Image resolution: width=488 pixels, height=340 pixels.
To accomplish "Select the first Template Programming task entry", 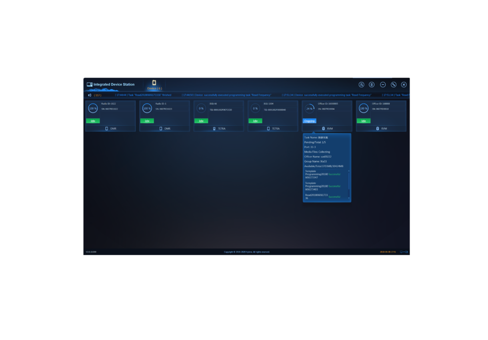I will click(x=316, y=174).
